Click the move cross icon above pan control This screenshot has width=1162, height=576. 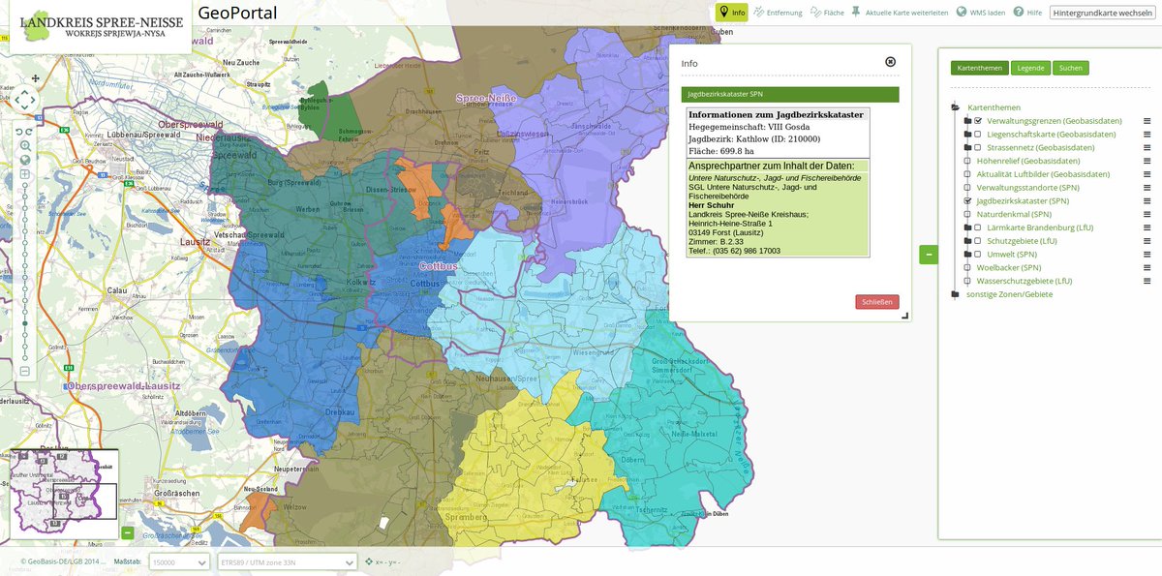point(36,78)
